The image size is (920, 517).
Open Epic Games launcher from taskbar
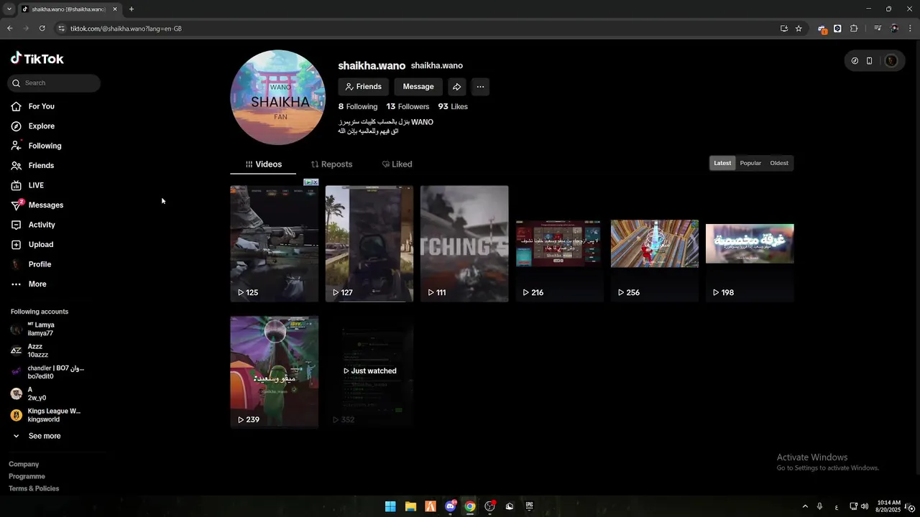(530, 506)
